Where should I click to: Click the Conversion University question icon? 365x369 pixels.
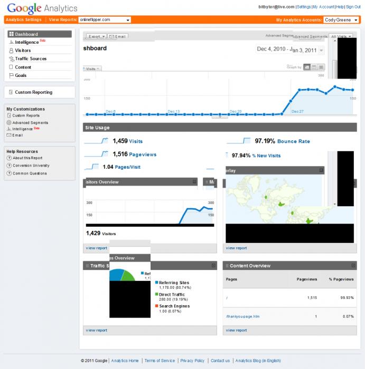[9, 166]
